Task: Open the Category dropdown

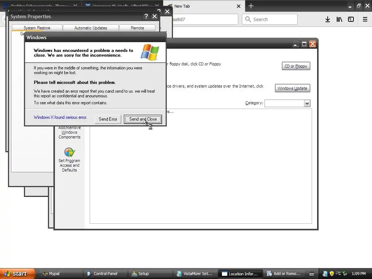Action: [307, 103]
